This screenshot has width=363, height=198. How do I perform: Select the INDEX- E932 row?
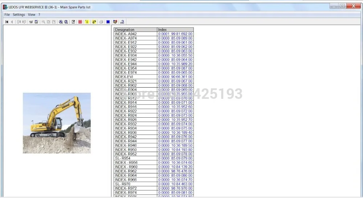[x=154, y=51]
